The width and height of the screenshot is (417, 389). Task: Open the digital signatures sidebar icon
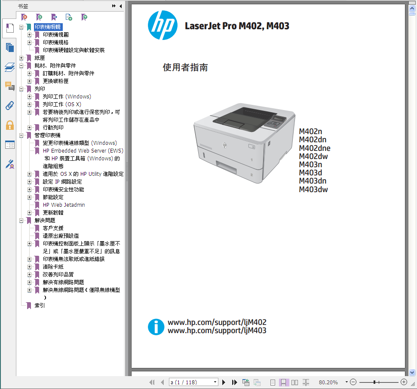click(x=10, y=164)
